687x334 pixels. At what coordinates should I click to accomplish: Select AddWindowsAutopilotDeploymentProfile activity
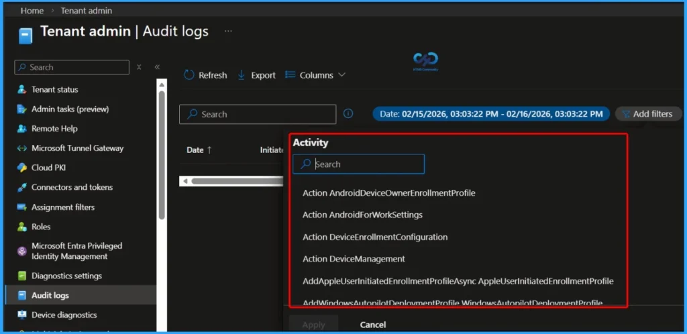point(453,303)
